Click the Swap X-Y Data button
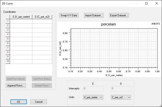The height and width of the screenshot is (107, 162). pyautogui.click(x=69, y=15)
